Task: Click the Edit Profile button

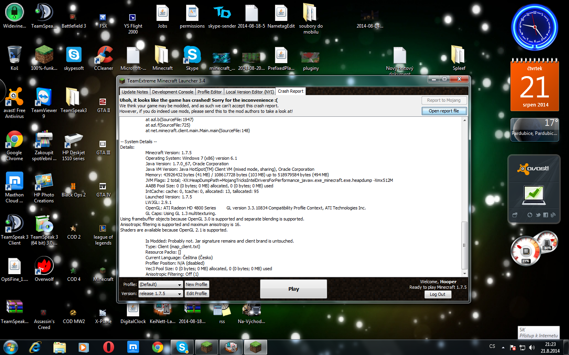Action: (196, 293)
